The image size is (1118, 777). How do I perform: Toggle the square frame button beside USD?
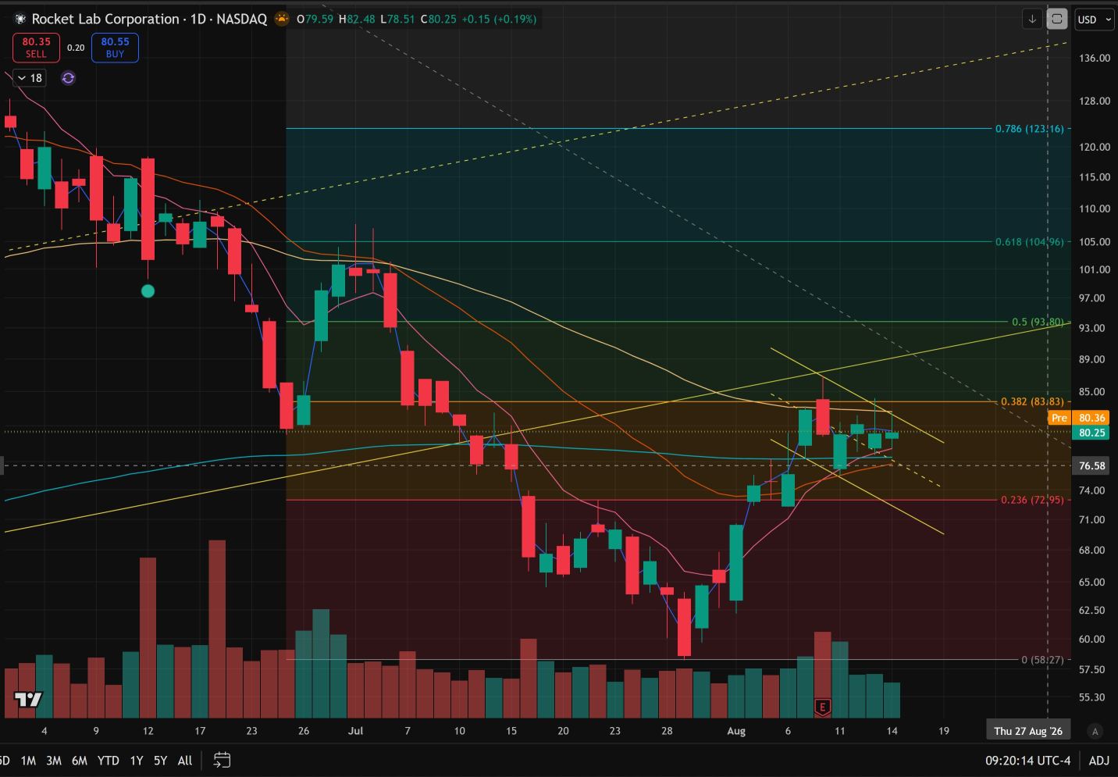click(1057, 20)
